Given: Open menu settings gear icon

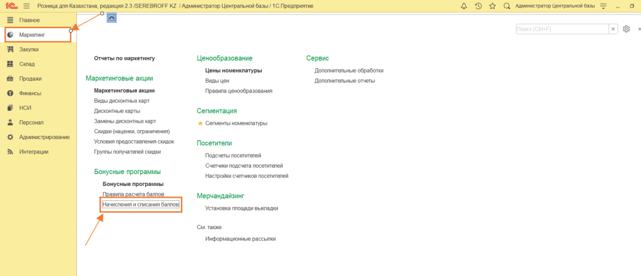Looking at the screenshot, I should [x=626, y=29].
